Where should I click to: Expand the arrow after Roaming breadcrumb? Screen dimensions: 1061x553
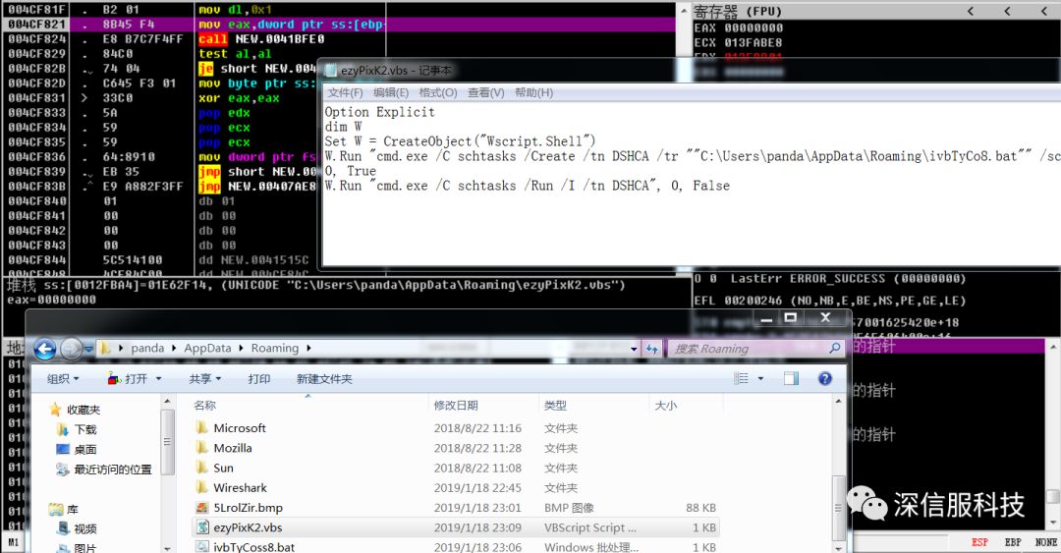(308, 348)
